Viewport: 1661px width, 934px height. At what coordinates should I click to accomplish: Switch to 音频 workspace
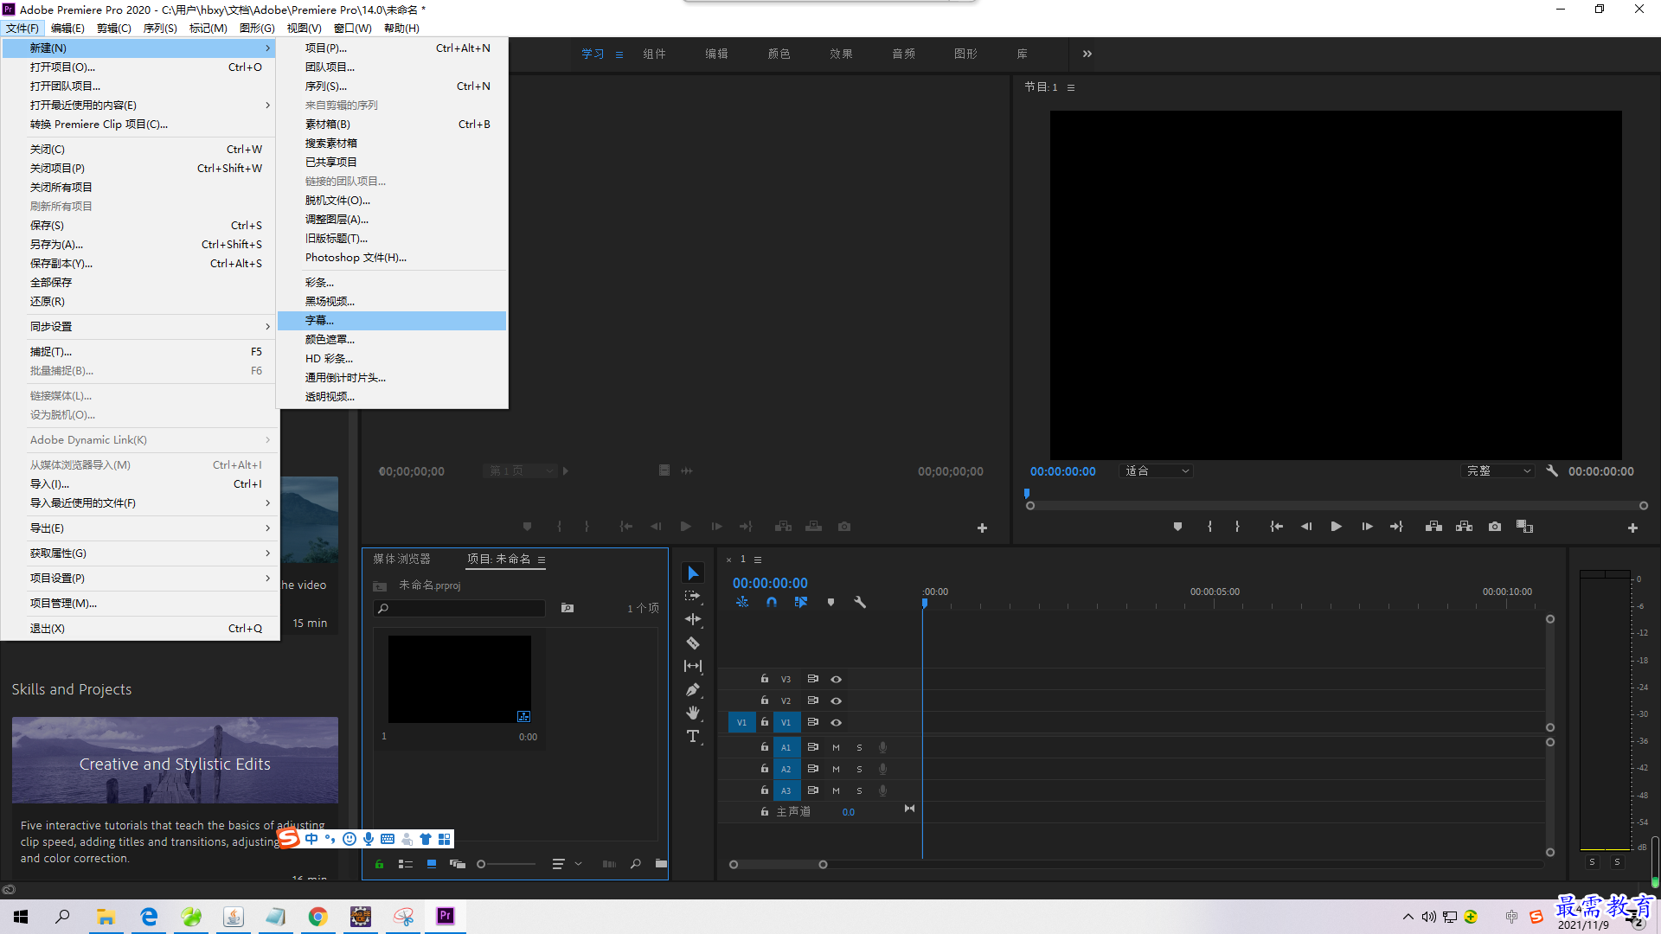pyautogui.click(x=903, y=54)
